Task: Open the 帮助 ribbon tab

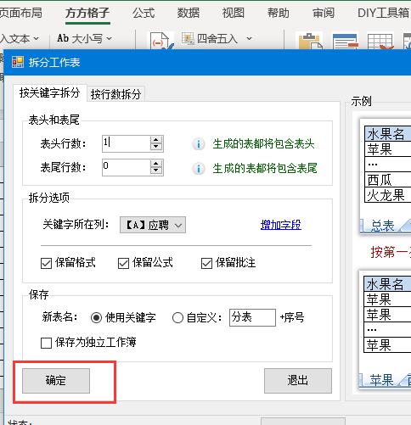Action: tap(279, 13)
